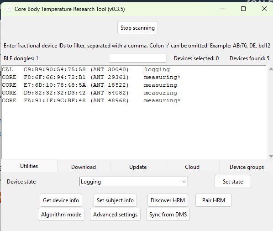
Task: Maximize the Research Tool window
Action: point(243,9)
